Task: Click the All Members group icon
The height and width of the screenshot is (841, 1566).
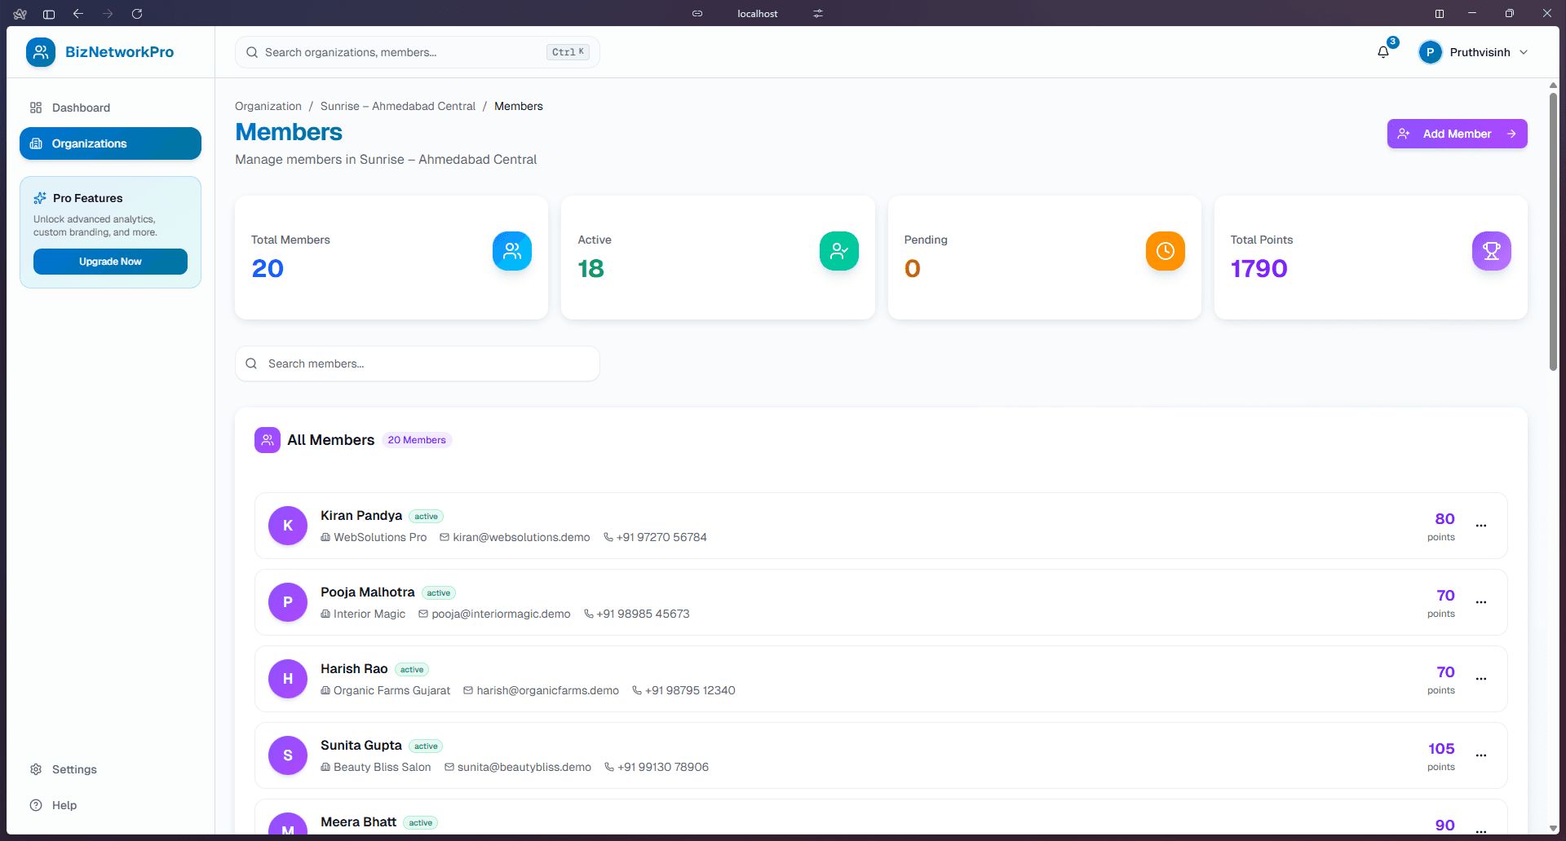Action: point(267,439)
